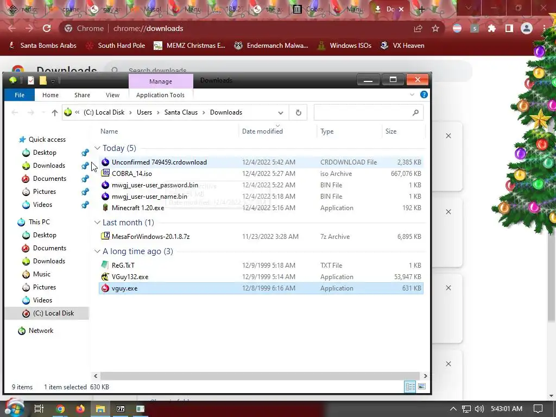This screenshot has width=556, height=417.
Task: Go back in Chrome browser
Action: click(x=12, y=28)
